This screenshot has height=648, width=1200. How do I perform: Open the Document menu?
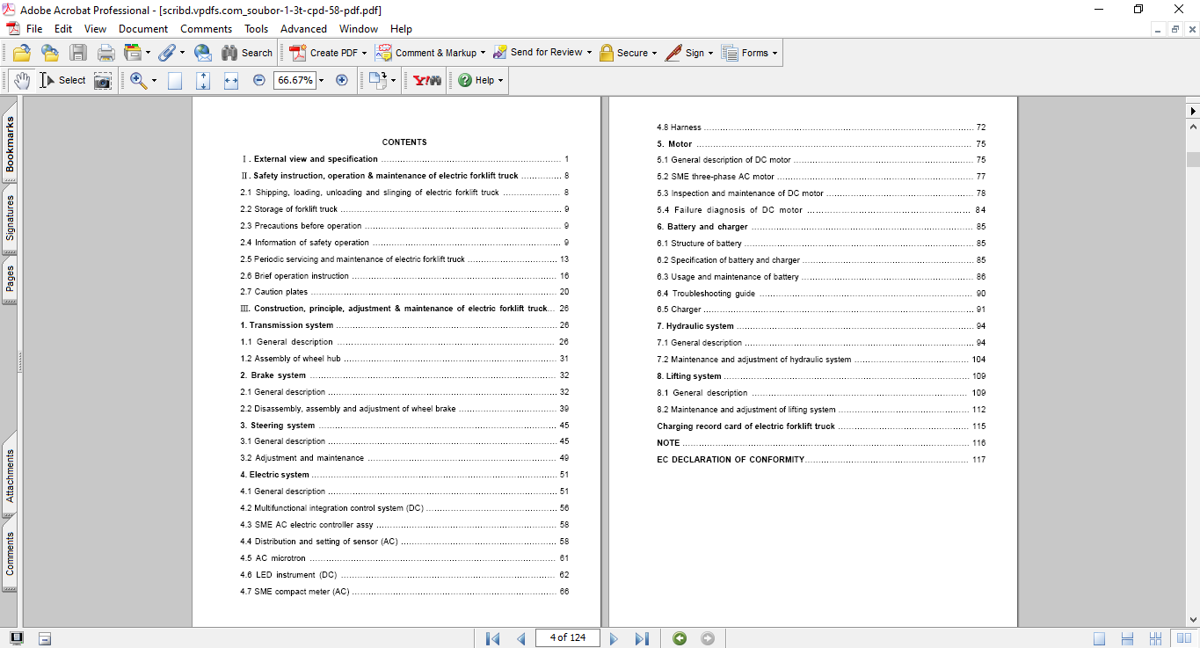[x=143, y=29]
